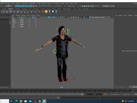Open the ACES view transform dropdown
Viewport: 137px width, 103px height.
[100, 17]
